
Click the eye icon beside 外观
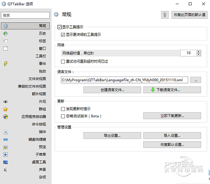pyautogui.click(x=5, y=102)
